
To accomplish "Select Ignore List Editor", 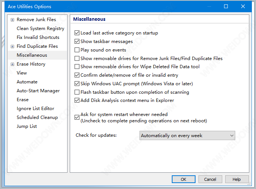I will [x=35, y=109].
